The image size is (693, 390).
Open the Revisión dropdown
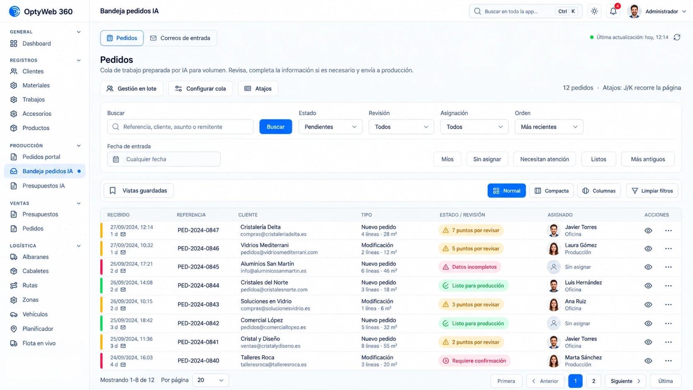click(x=401, y=127)
